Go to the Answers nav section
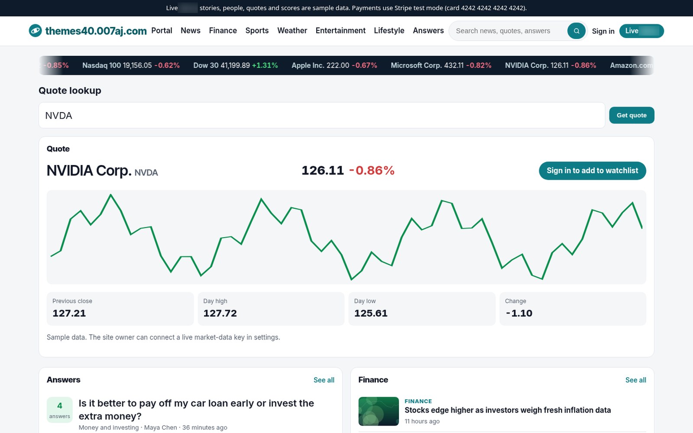The image size is (693, 433). click(428, 31)
